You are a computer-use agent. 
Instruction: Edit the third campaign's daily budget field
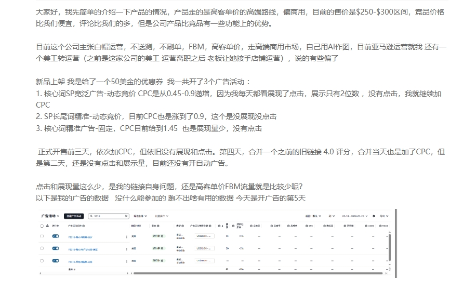point(205,261)
